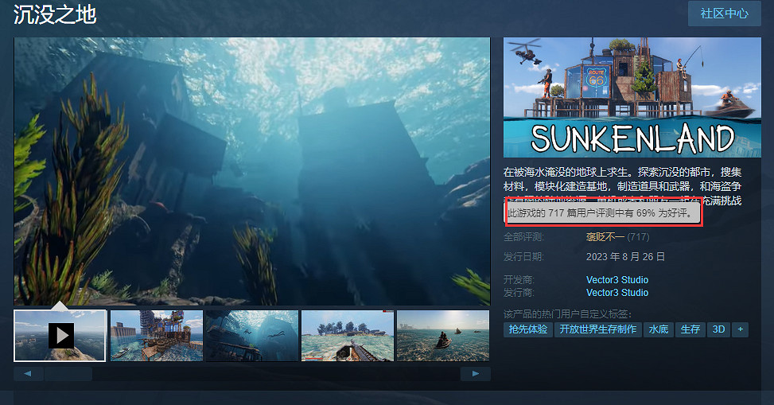Click the right arrow of thumbnail strip
Viewport: 774px width, 405px height.
(x=476, y=373)
